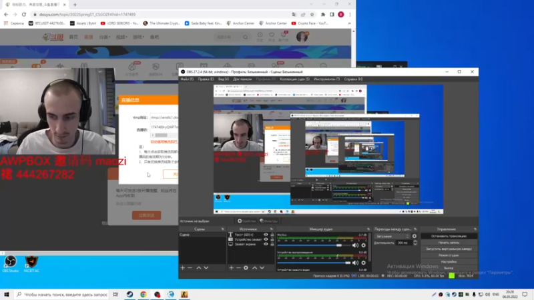The height and width of the screenshot is (300, 534).
Task: Open Windows Start menu
Action: [7, 295]
